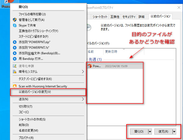Select Scan with Huorong Internet Security
This screenshot has height=140, width=183.
point(48,86)
